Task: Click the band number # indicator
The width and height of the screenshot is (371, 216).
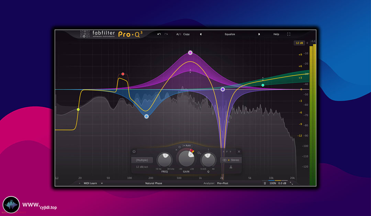Action: tap(227, 152)
